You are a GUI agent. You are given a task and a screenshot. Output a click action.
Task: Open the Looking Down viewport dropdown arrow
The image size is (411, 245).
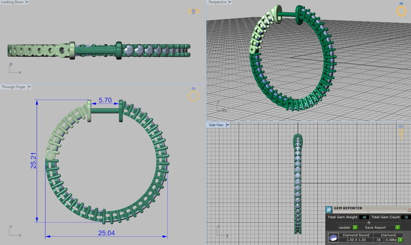coord(27,2)
